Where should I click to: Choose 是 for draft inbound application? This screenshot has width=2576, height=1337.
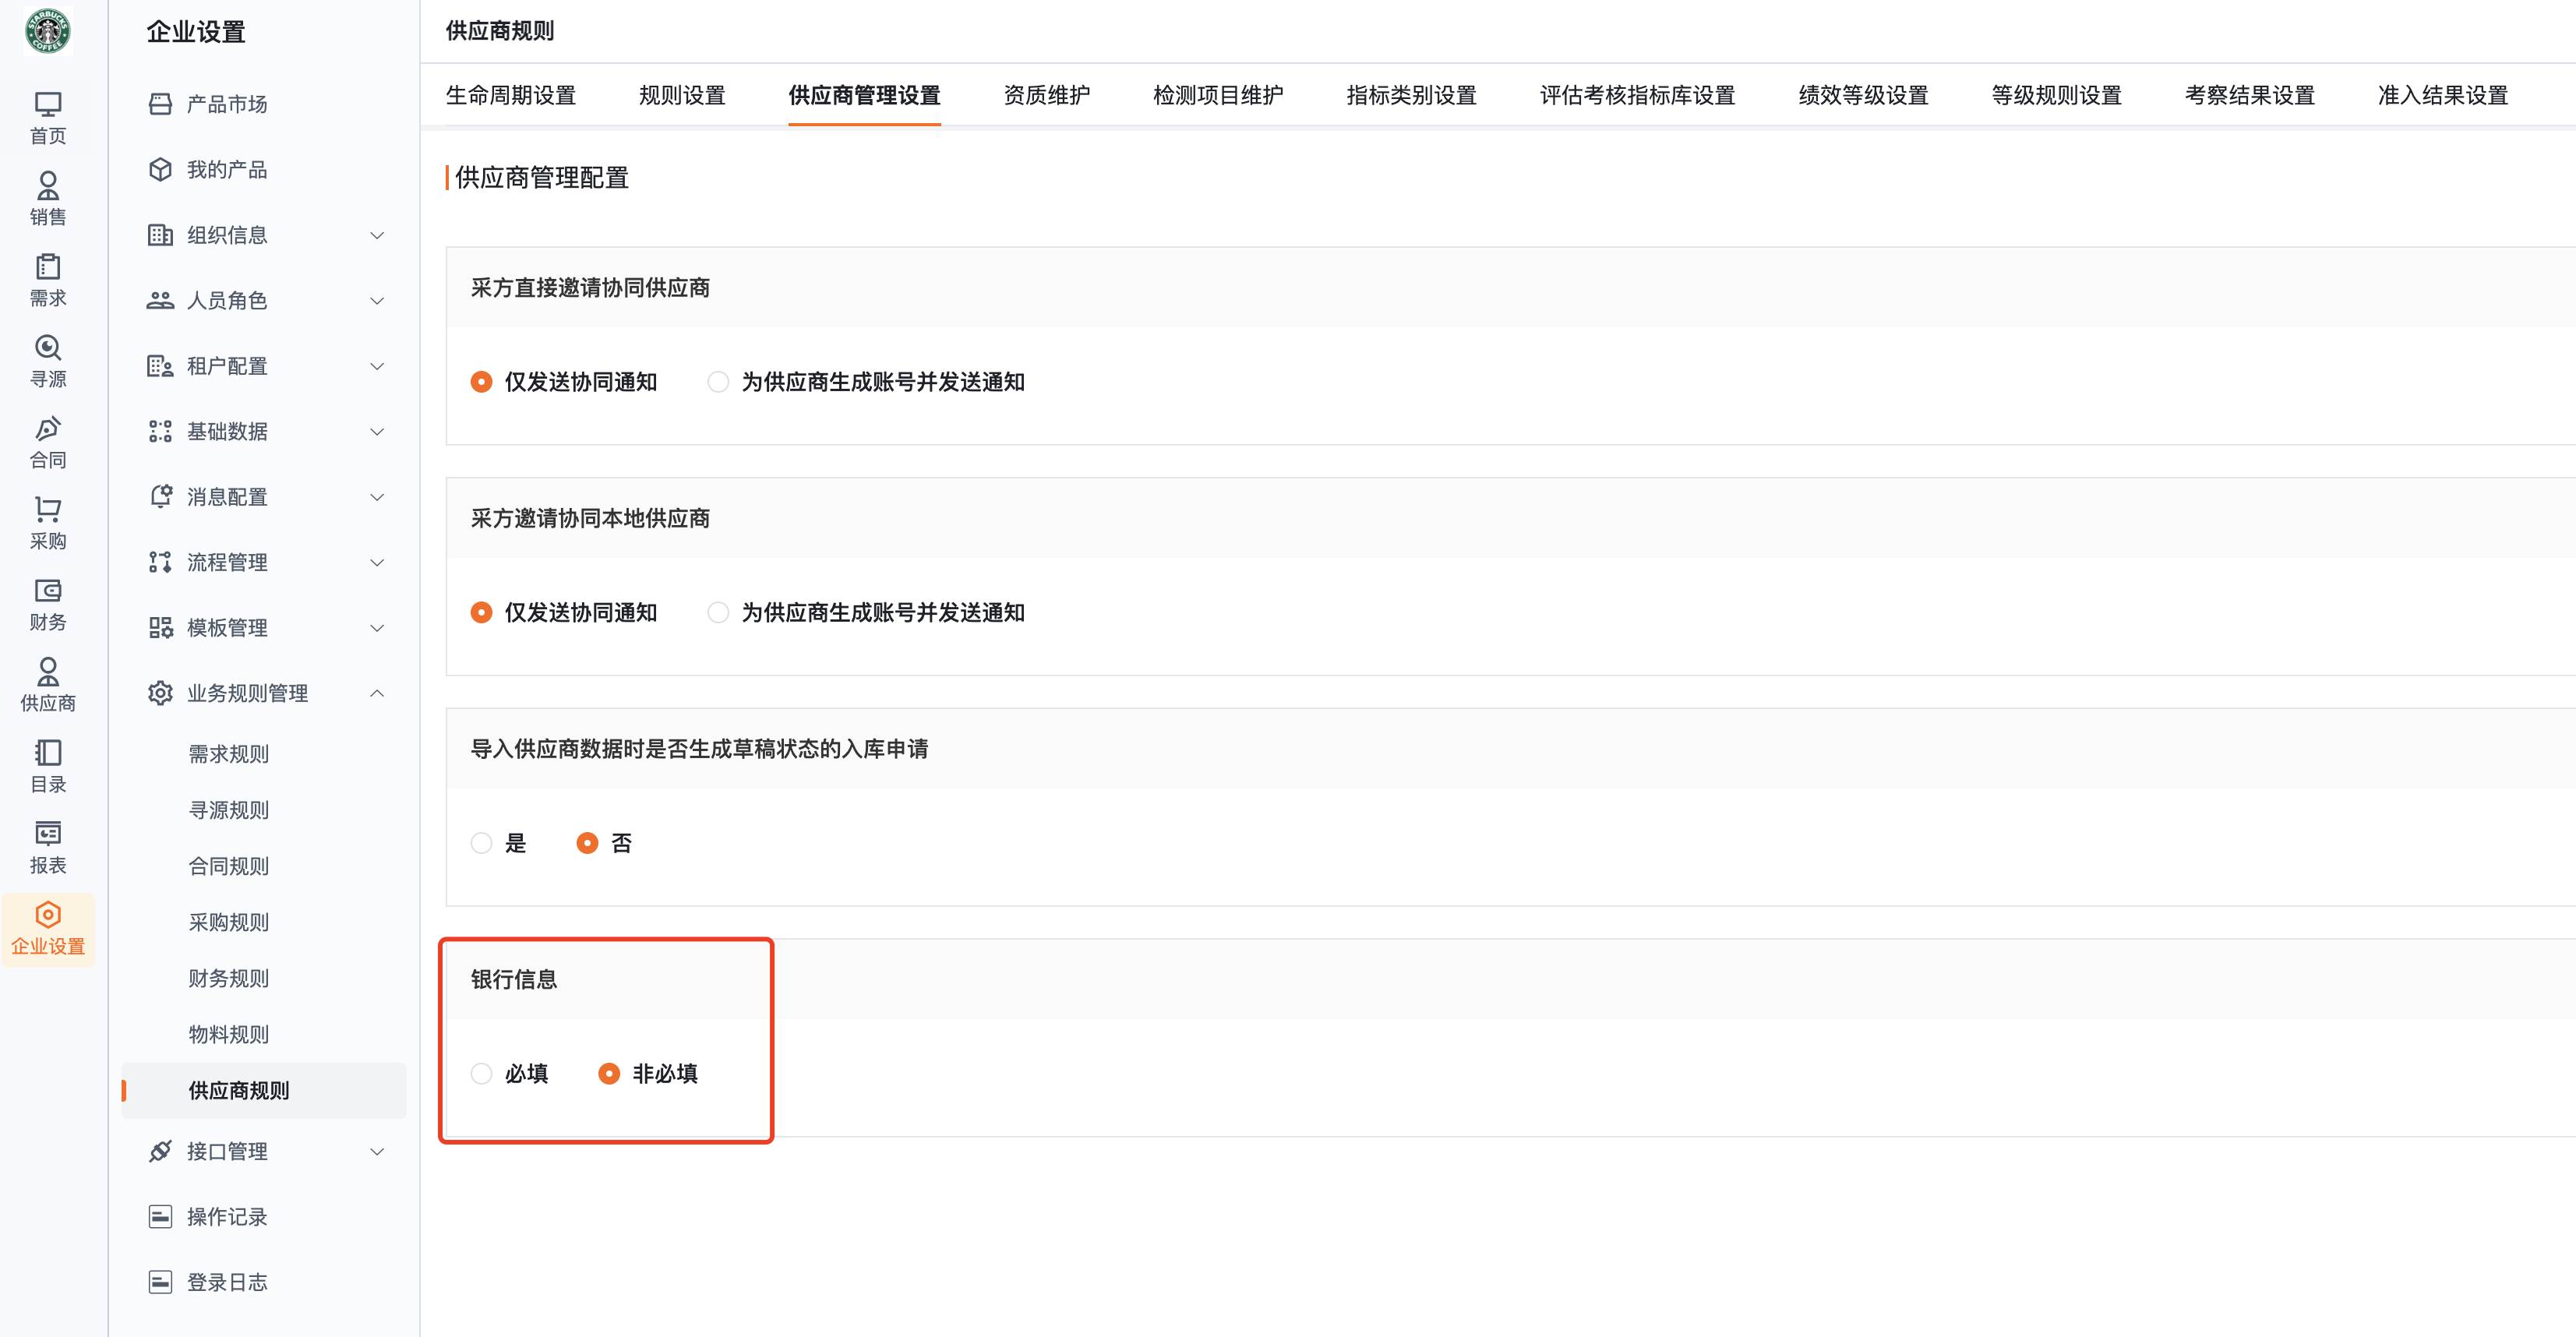pyautogui.click(x=481, y=843)
